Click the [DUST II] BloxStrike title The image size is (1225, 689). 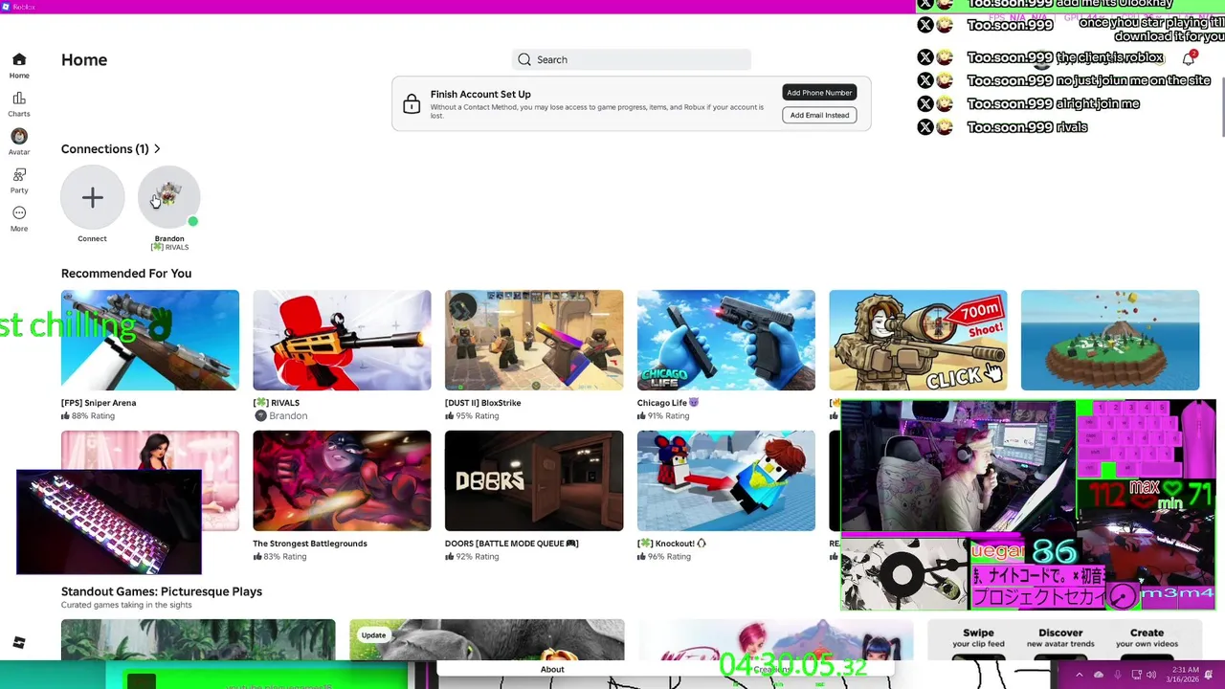(482, 403)
